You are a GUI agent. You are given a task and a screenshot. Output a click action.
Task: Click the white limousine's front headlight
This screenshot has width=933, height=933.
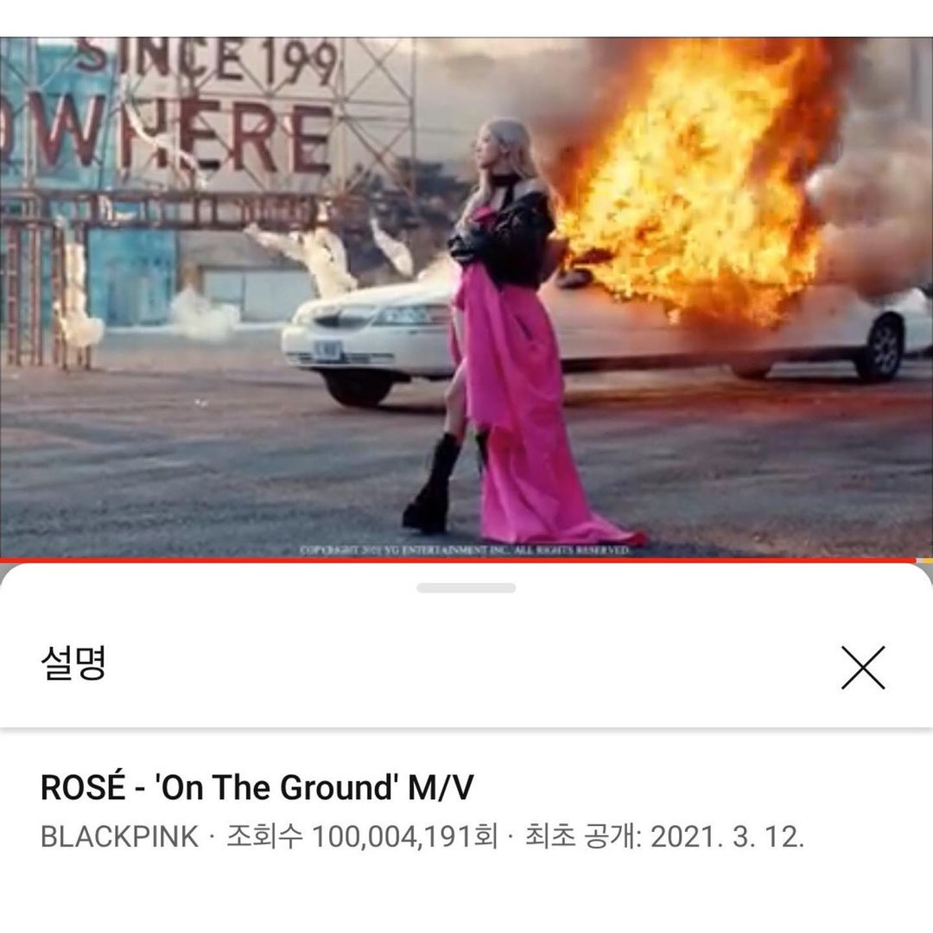pos(410,314)
